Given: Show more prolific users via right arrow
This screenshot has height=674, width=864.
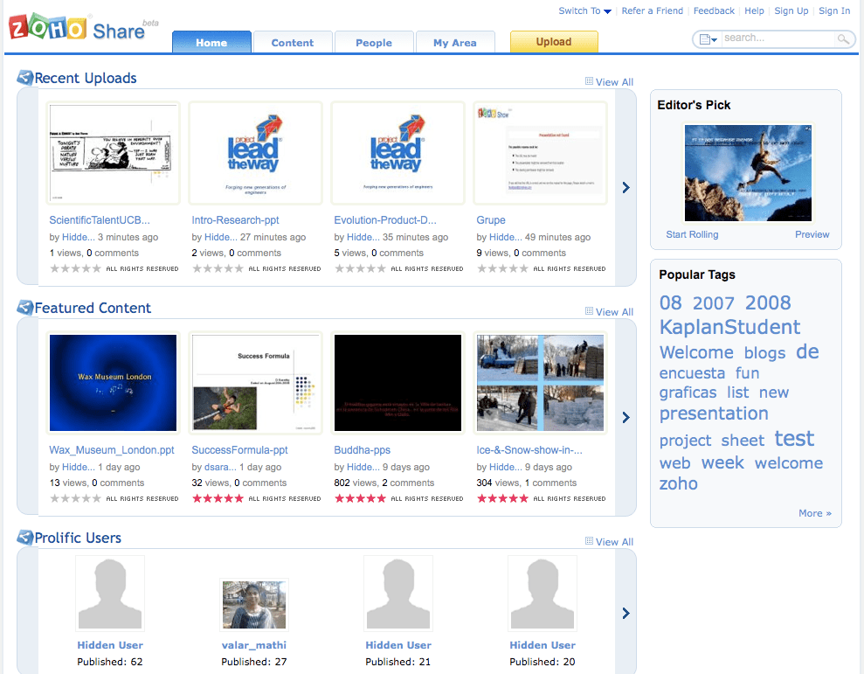Looking at the screenshot, I should (626, 614).
